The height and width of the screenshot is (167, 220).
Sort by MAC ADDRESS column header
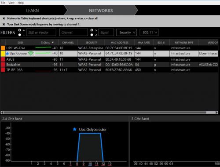[120, 43]
